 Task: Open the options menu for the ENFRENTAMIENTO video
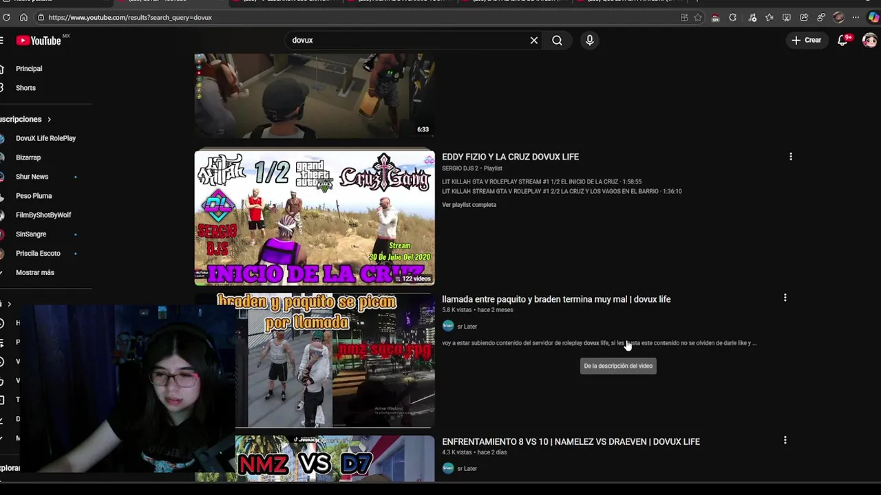pyautogui.click(x=785, y=440)
